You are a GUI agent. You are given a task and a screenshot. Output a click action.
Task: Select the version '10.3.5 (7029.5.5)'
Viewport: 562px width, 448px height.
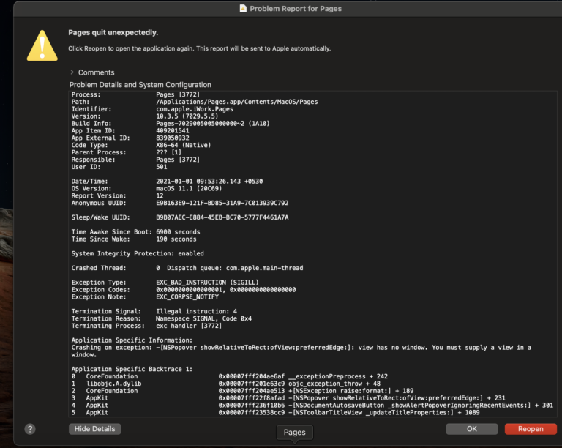187,116
